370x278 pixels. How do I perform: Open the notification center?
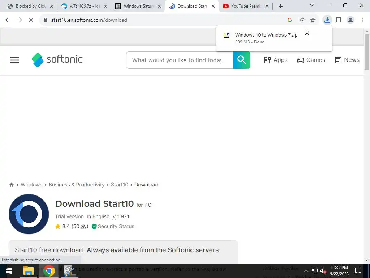[358, 271]
